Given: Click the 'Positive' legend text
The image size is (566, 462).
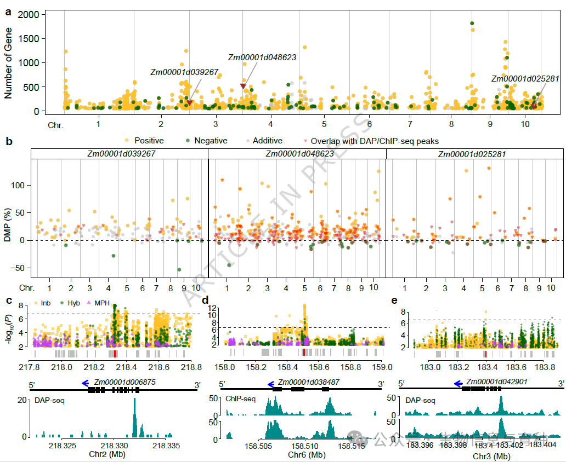Looking at the screenshot, I should [x=149, y=141].
